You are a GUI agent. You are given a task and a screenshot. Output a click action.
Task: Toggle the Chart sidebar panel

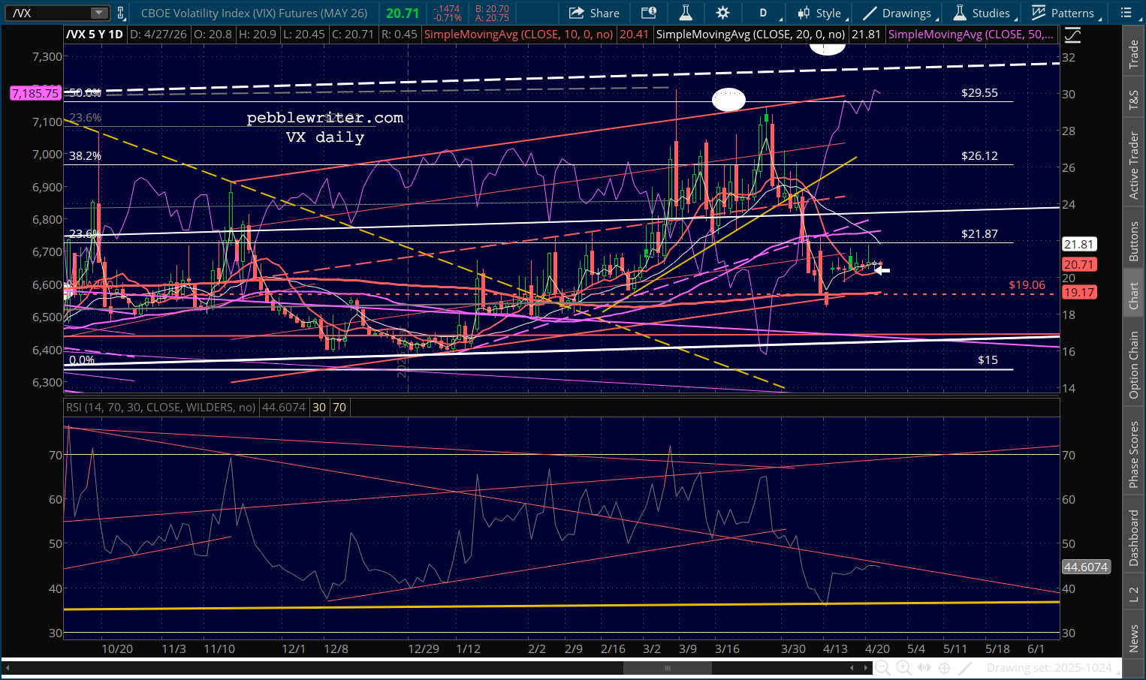point(1133,296)
